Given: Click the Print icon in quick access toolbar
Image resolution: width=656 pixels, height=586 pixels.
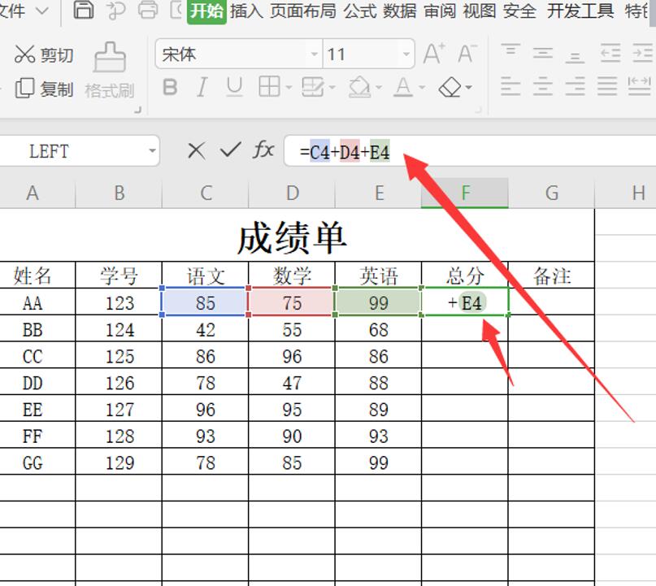Looking at the screenshot, I should click(x=147, y=11).
